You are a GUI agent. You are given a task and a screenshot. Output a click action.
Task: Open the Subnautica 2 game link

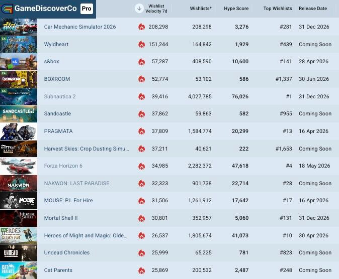(x=60, y=96)
